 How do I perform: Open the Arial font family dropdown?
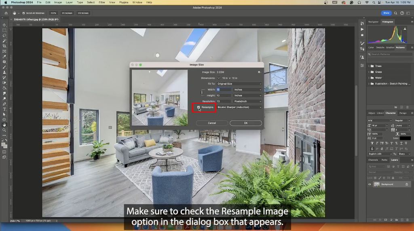pos(380,120)
